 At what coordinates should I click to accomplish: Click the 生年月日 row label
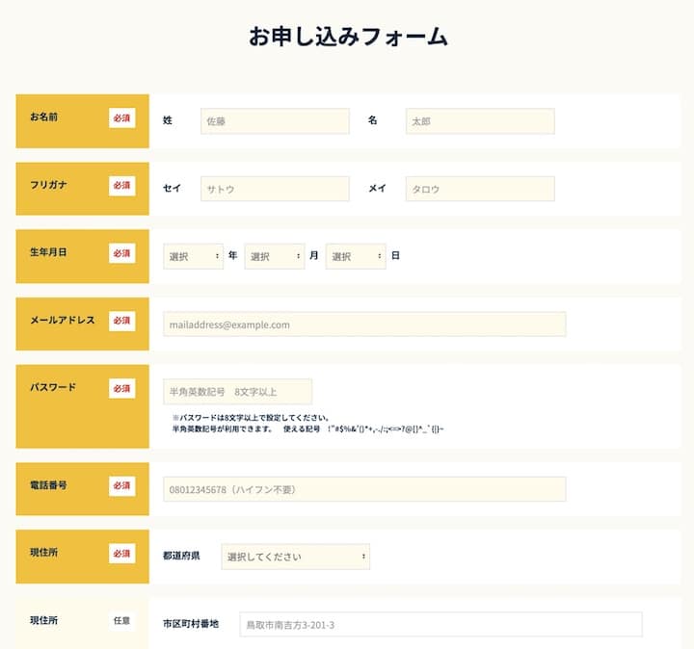(x=48, y=252)
